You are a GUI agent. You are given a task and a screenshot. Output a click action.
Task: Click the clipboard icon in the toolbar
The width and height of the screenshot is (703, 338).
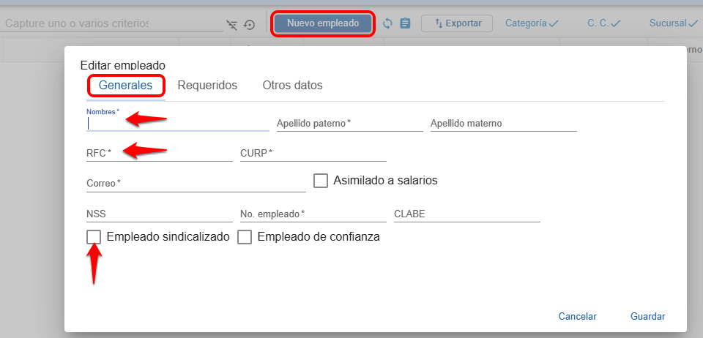pyautogui.click(x=405, y=23)
